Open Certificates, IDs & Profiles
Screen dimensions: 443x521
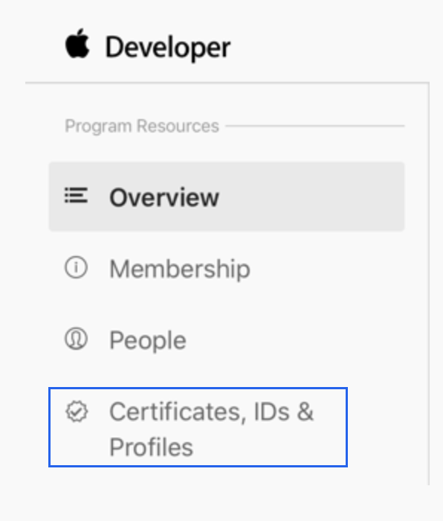coord(198,427)
